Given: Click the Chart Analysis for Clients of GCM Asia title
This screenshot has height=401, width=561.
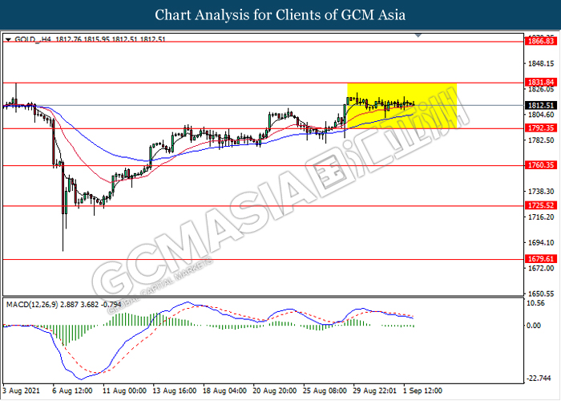Looking at the screenshot, I should (280, 14).
